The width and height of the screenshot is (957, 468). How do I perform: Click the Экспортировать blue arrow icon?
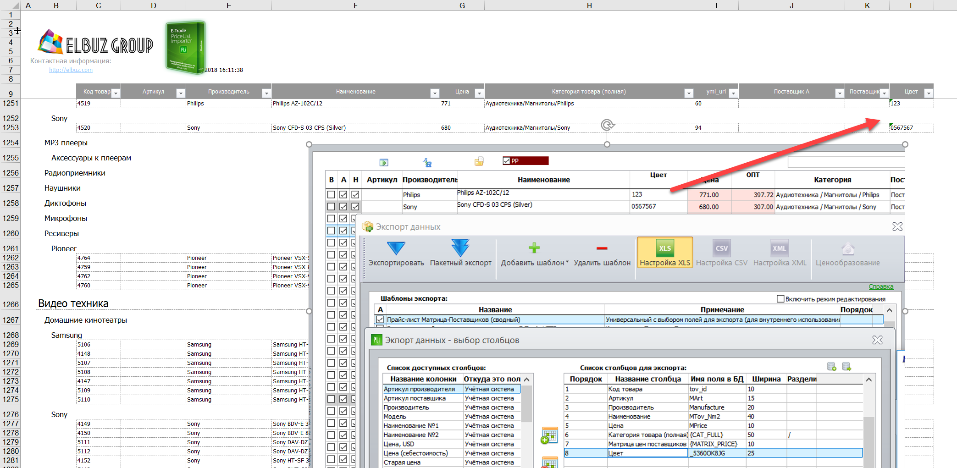[396, 248]
